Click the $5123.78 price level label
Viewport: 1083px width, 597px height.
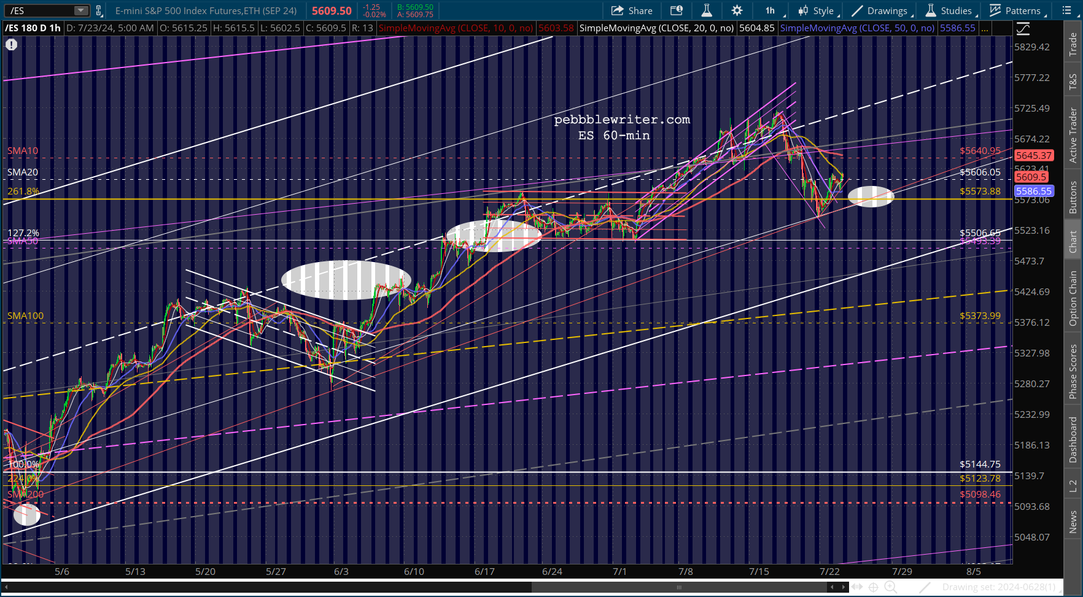coord(980,479)
